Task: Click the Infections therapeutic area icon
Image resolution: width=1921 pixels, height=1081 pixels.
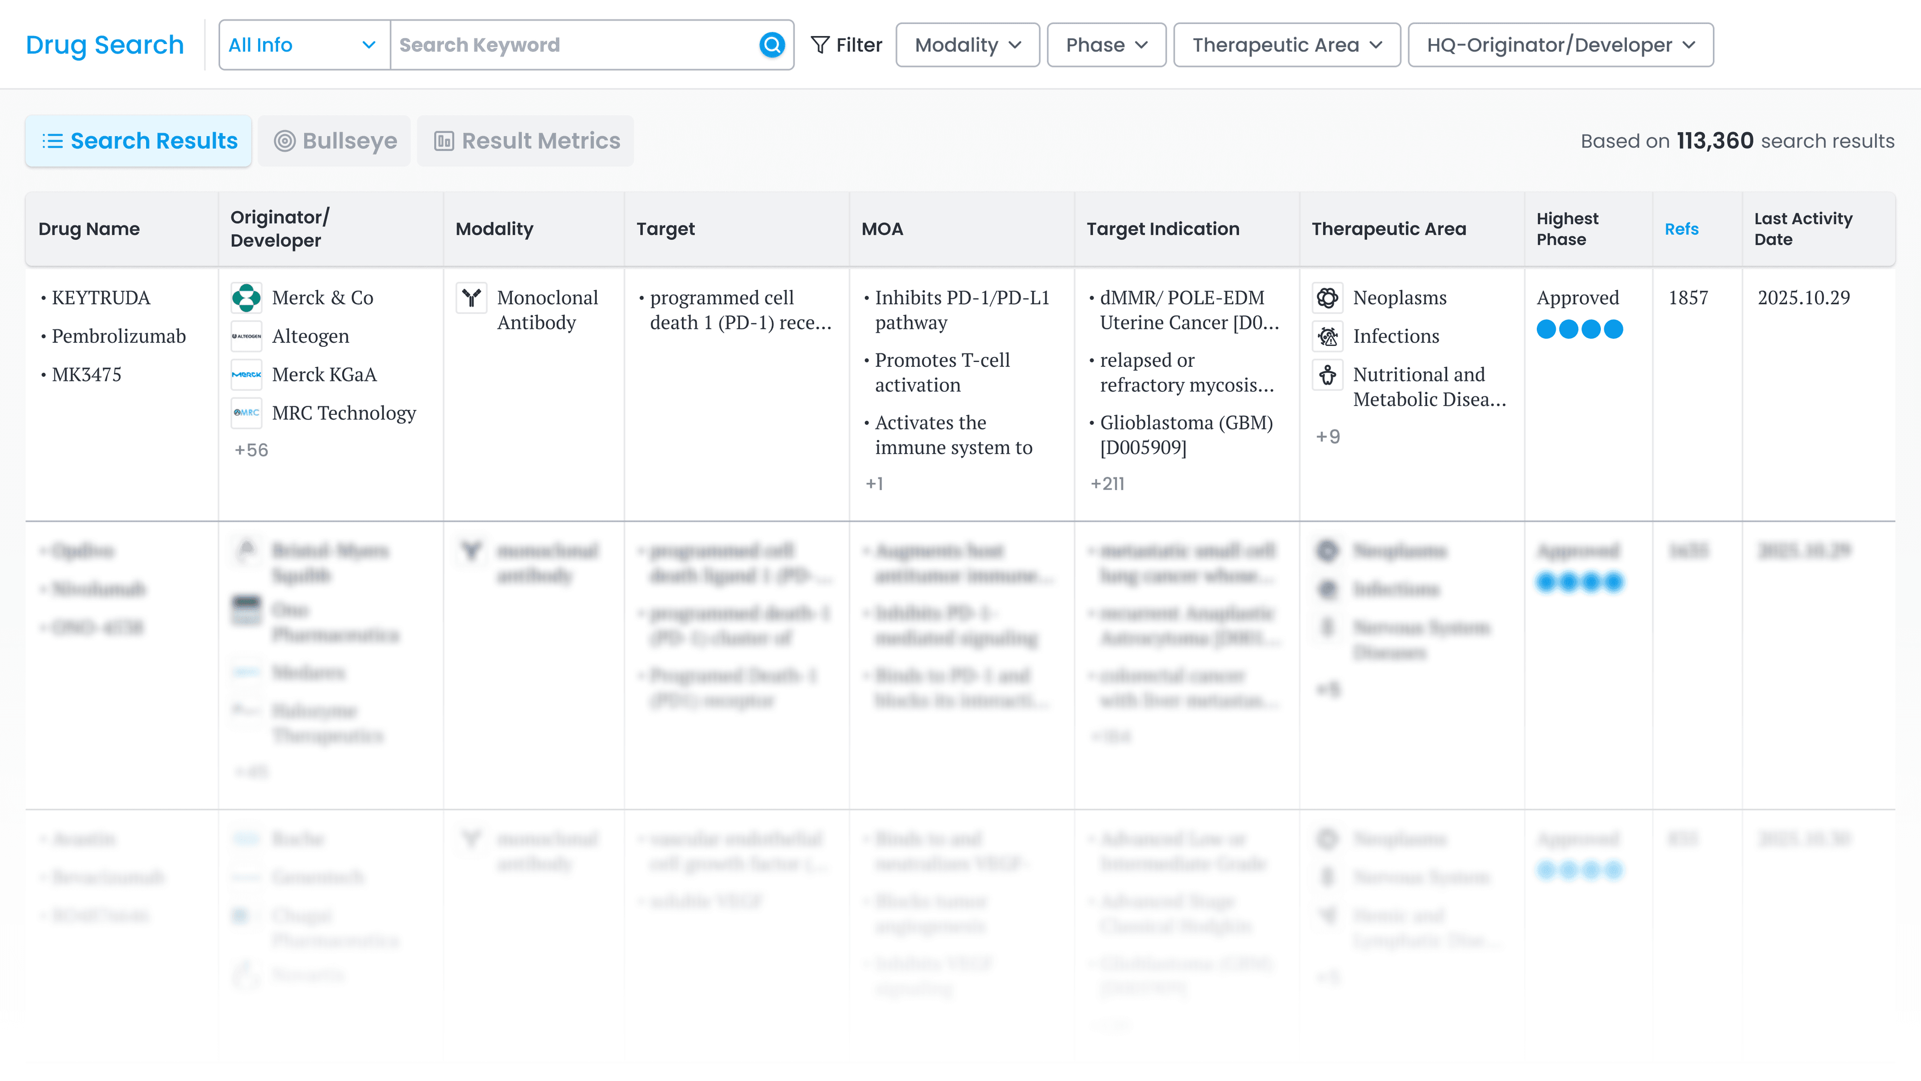Action: click(1327, 336)
